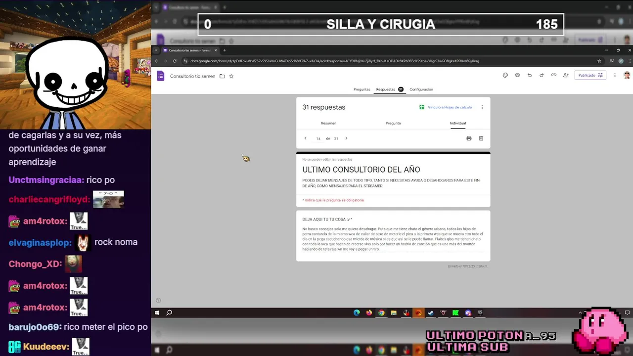Screen dimensions: 633x356
Task: Open Google Chrome from the taskbar
Action: pos(381,312)
